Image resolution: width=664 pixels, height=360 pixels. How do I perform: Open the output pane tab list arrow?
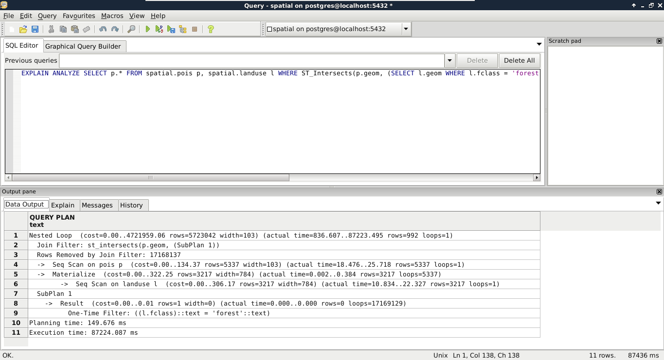(x=659, y=203)
